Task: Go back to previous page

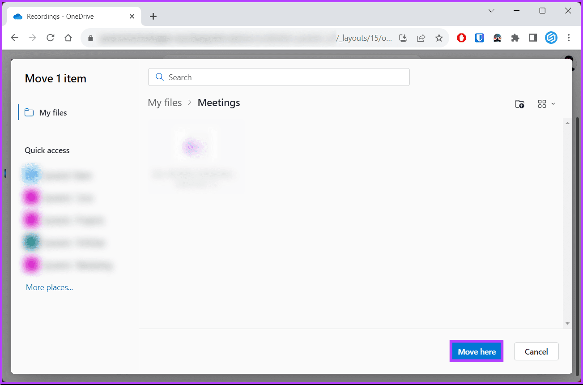Action: [14, 38]
